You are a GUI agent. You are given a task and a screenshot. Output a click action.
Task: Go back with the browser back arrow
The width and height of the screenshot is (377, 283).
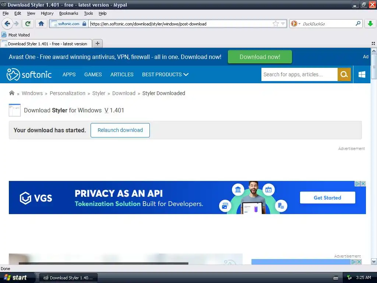pos(7,24)
